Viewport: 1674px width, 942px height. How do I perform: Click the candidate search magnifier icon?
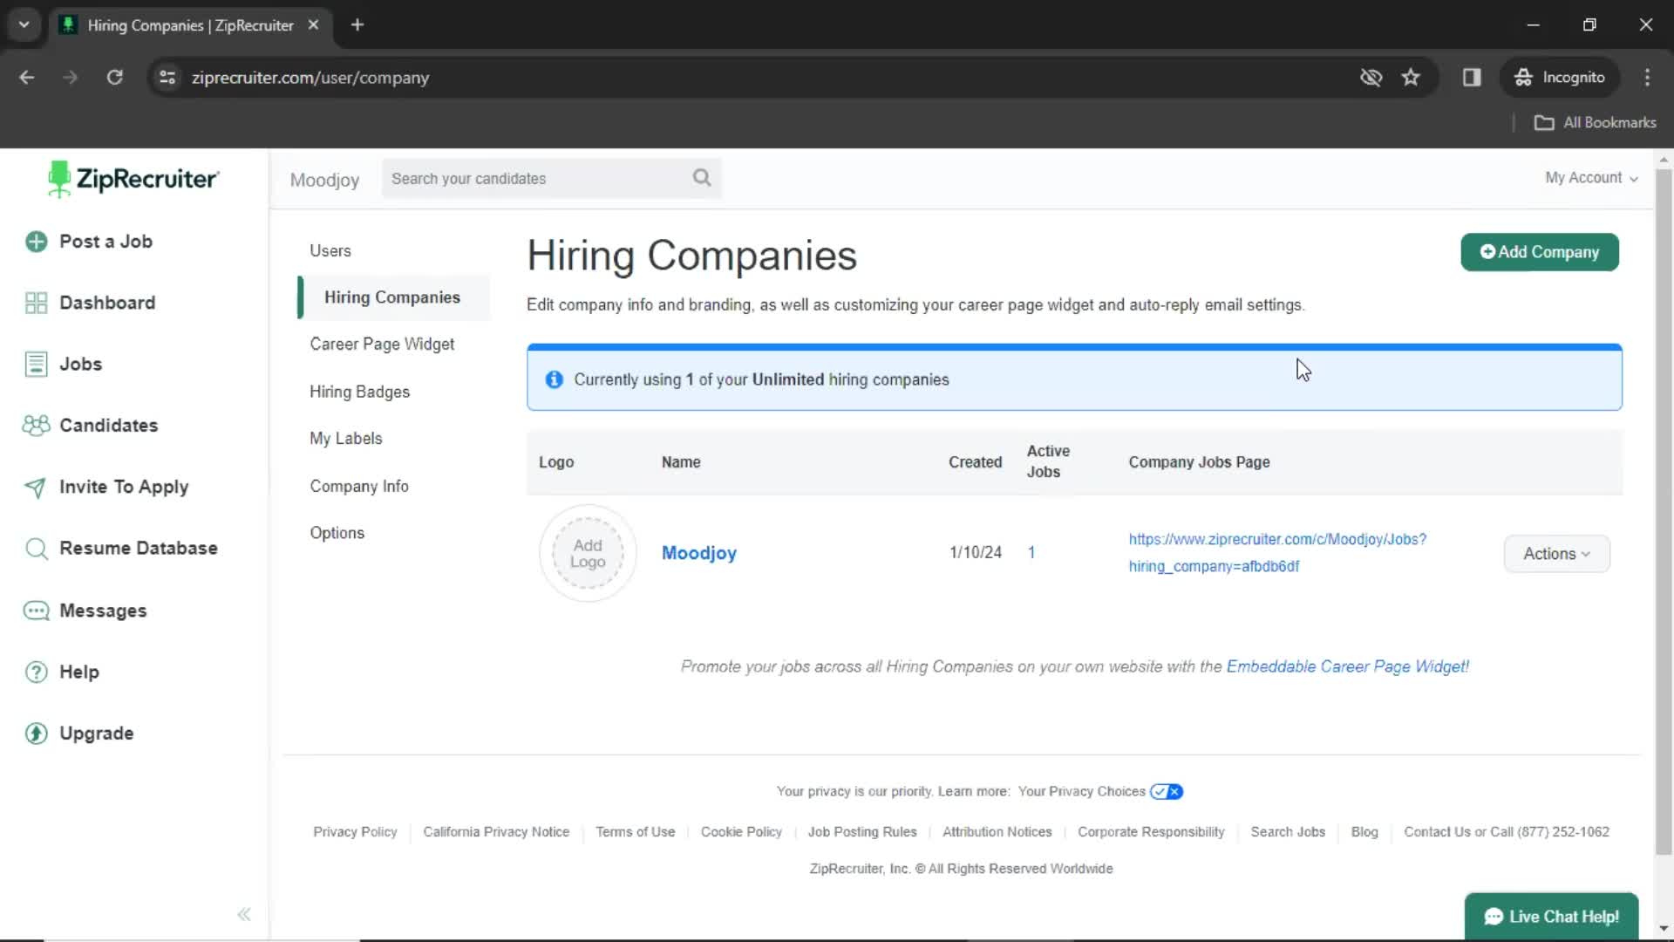[702, 178]
